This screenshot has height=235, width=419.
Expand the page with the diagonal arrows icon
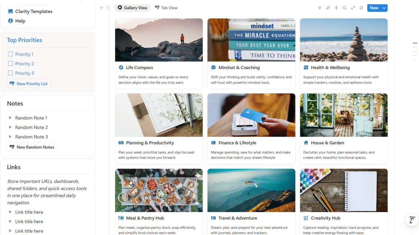(x=353, y=8)
